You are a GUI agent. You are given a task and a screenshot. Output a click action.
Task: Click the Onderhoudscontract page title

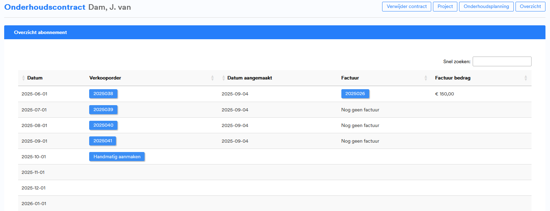point(45,7)
